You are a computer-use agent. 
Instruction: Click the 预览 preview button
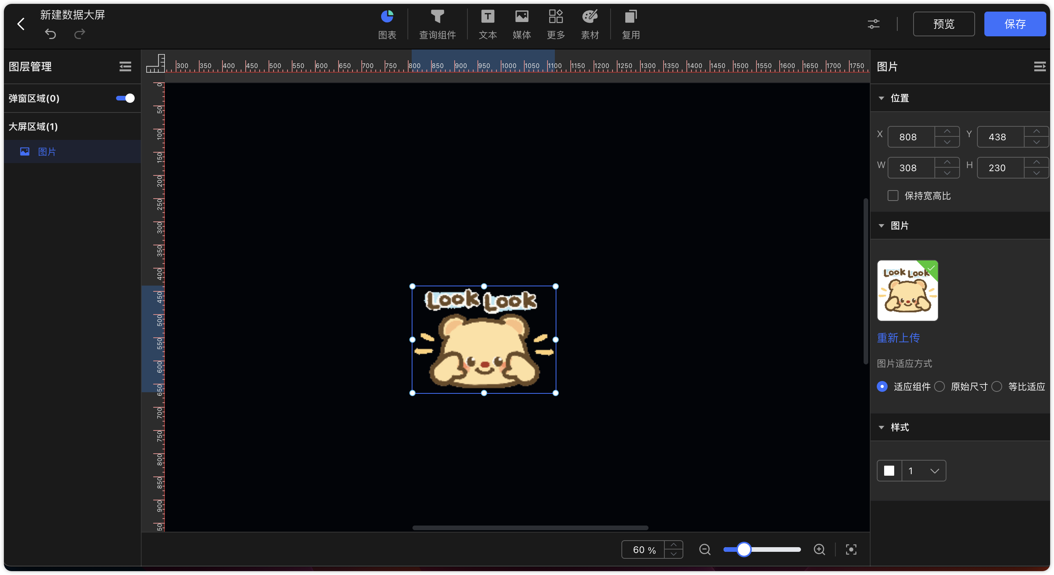click(x=943, y=24)
